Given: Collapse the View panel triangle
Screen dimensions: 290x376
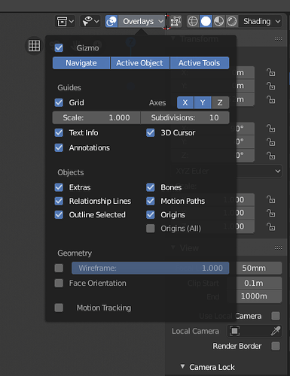Looking at the screenshot, I should pos(173,247).
